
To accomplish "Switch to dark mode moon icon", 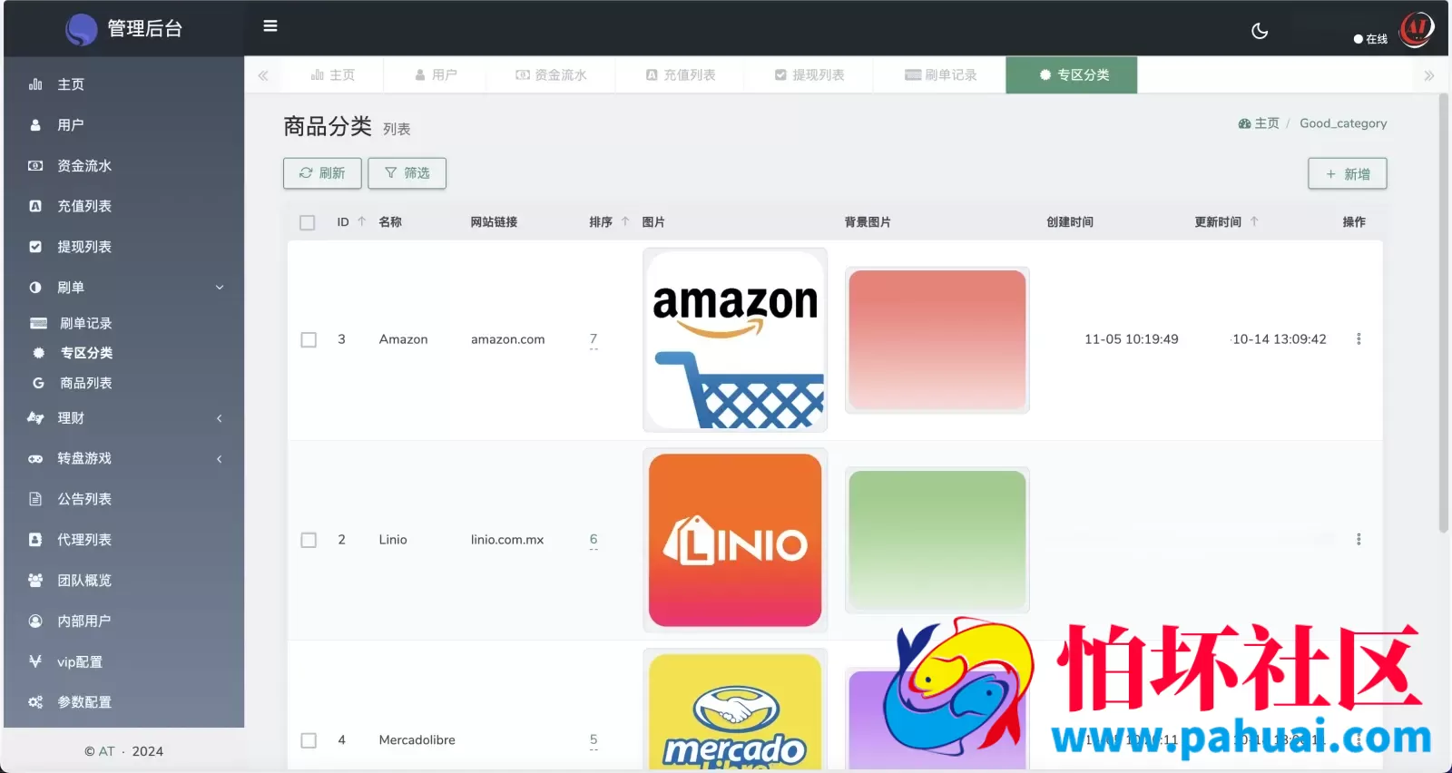I will [x=1260, y=31].
